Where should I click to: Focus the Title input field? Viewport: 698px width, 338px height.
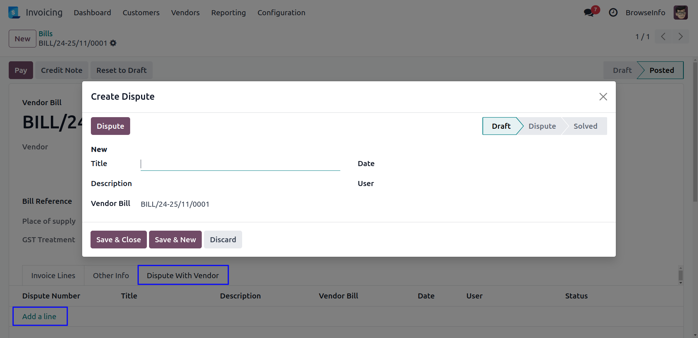coord(240,164)
